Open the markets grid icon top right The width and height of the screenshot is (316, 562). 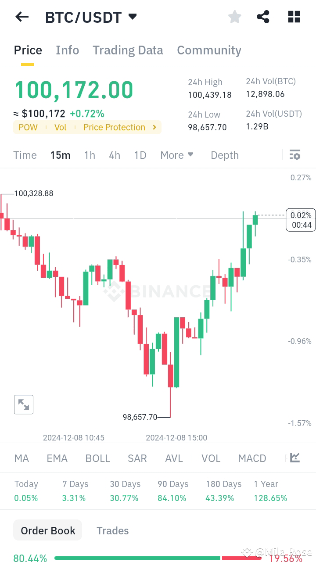(x=294, y=17)
